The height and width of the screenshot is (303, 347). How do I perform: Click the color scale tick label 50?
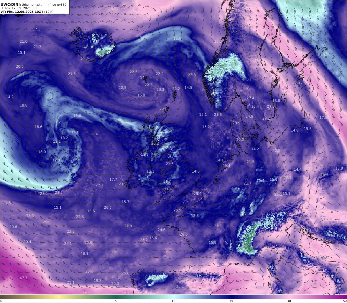(345, 301)
